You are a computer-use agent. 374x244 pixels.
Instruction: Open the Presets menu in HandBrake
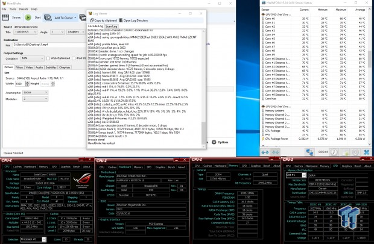24,9
